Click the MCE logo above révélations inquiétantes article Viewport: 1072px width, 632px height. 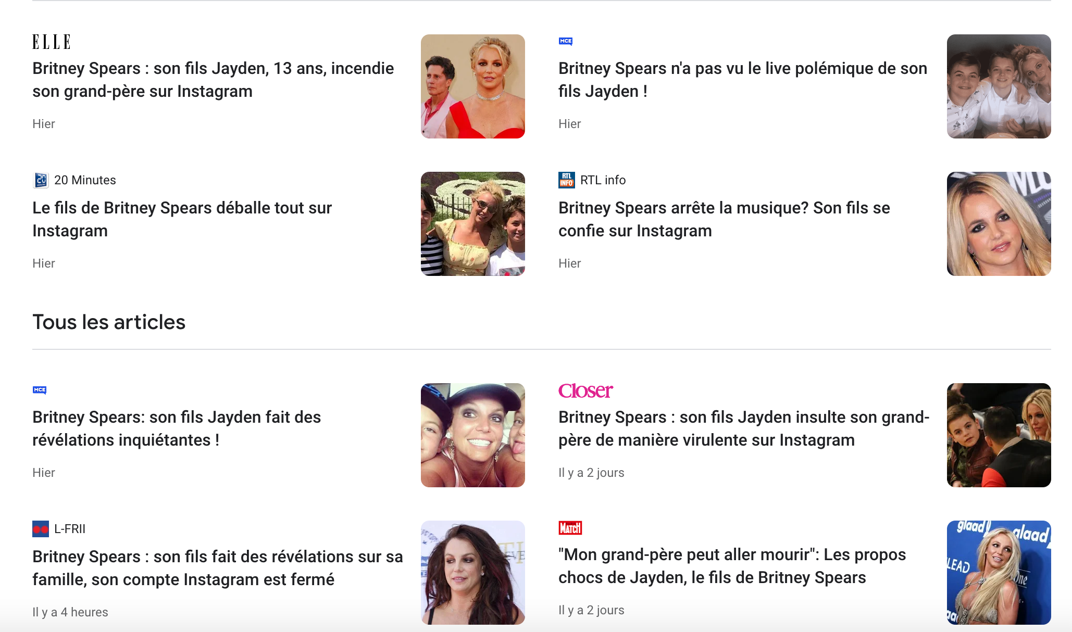[x=40, y=390]
